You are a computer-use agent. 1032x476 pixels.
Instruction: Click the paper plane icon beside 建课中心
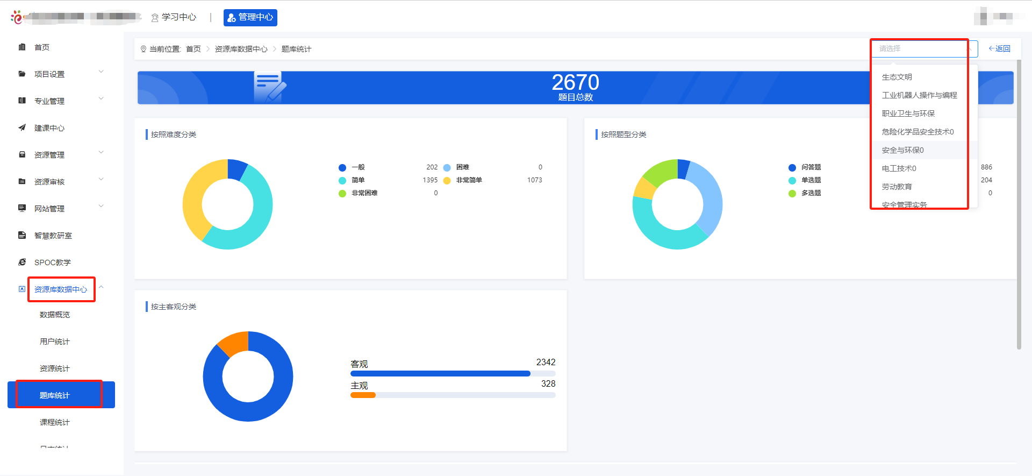click(22, 128)
